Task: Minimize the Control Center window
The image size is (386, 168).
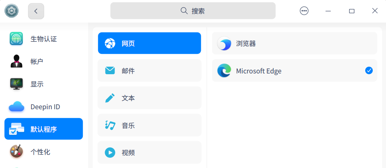Action: pyautogui.click(x=329, y=11)
